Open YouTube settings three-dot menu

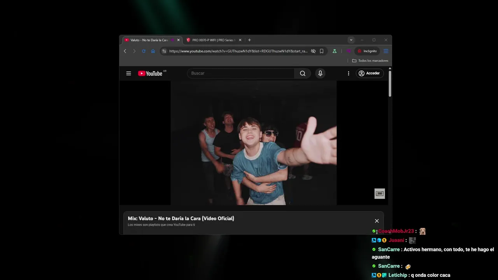(349, 73)
